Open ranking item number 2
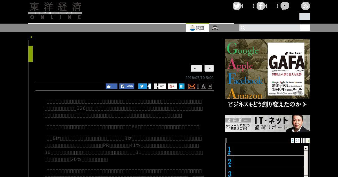Image resolution: width=338 pixels, height=177 pixels. [x=265, y=163]
